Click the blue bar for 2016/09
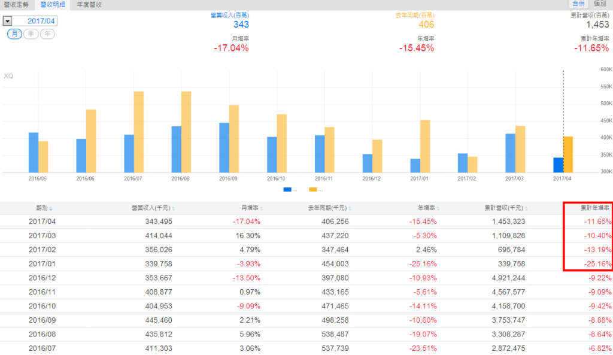Viewport: 613px width, 355px height. pyautogui.click(x=224, y=148)
